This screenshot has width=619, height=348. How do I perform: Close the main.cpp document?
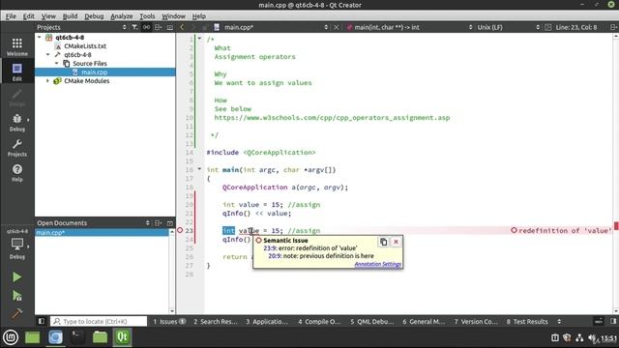(337, 27)
